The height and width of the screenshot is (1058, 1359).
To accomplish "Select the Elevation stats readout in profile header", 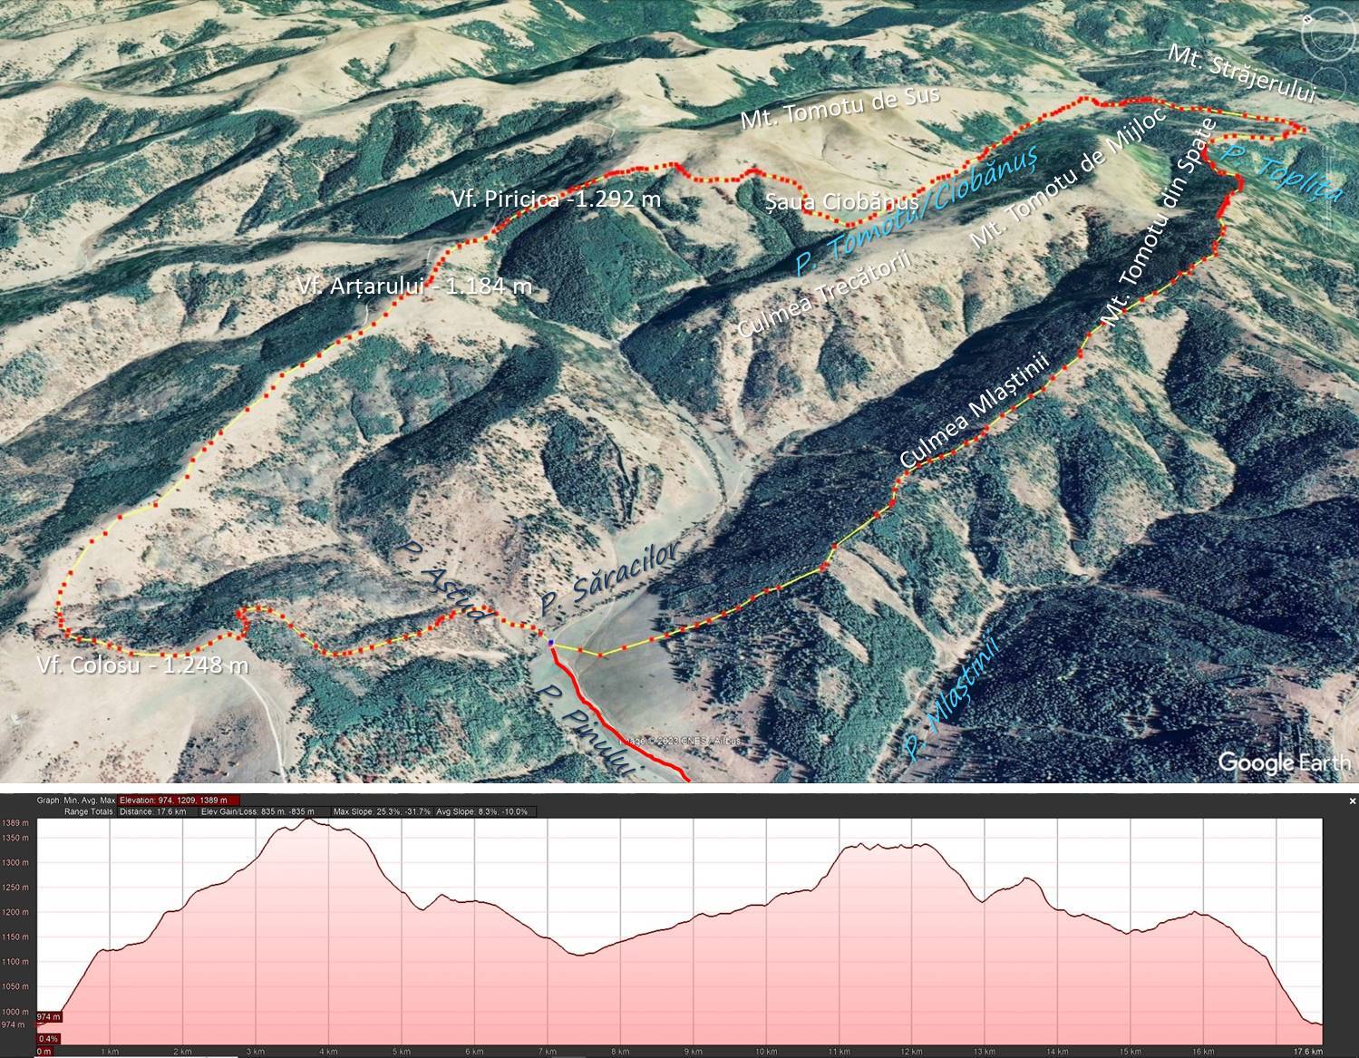I will (x=179, y=801).
